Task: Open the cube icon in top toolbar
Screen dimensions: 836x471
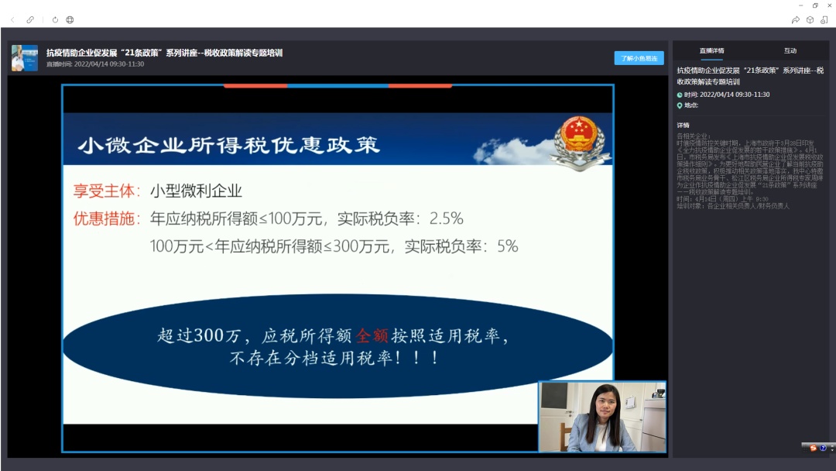Action: pos(810,19)
